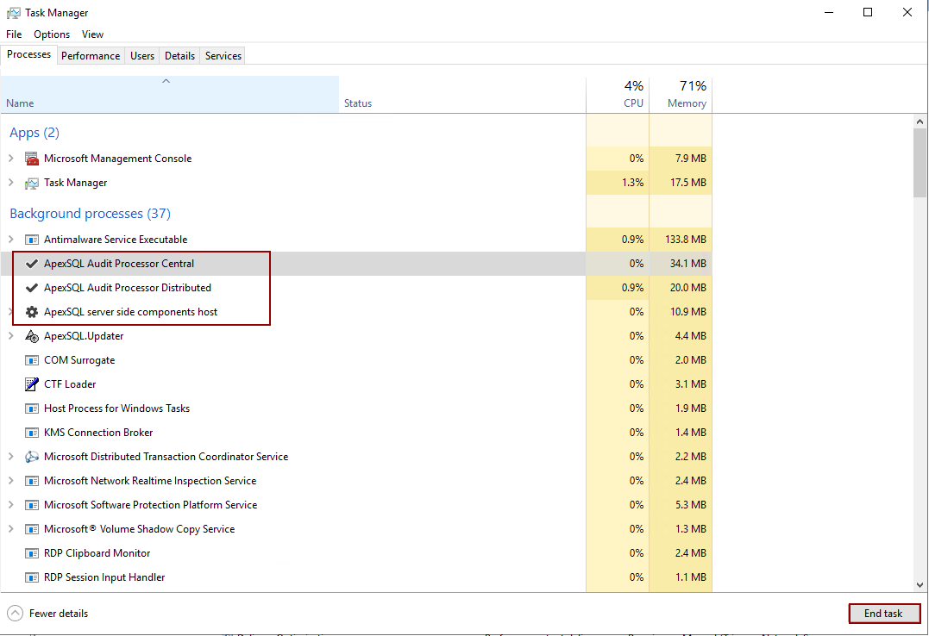Click the KMS Connection Broker icon
This screenshot has width=929, height=636.
[x=31, y=433]
